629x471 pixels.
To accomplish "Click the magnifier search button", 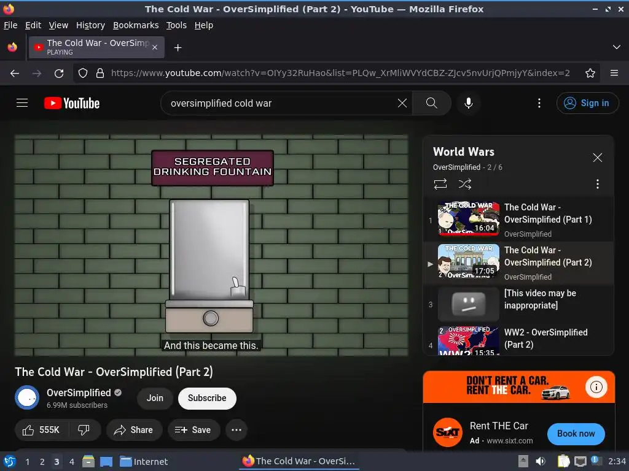I will [432, 103].
